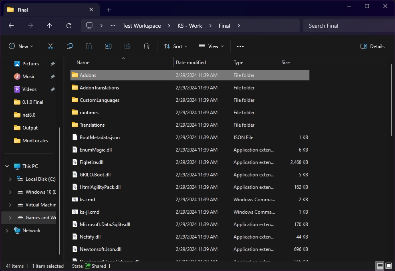Open a new tab with plus button
Image resolution: width=395 pixels, height=271 pixels.
109,10
